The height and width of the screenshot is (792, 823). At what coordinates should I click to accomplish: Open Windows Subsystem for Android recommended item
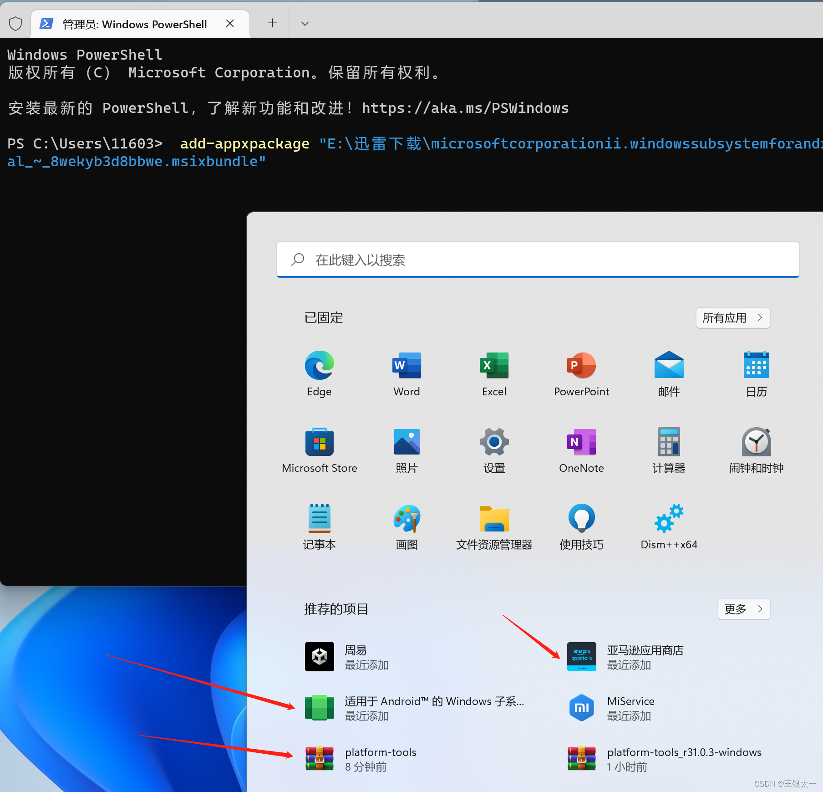pyautogui.click(x=414, y=708)
